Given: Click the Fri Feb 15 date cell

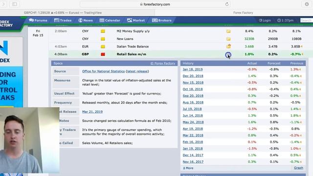Looking at the screenshot, I should pos(38,33).
